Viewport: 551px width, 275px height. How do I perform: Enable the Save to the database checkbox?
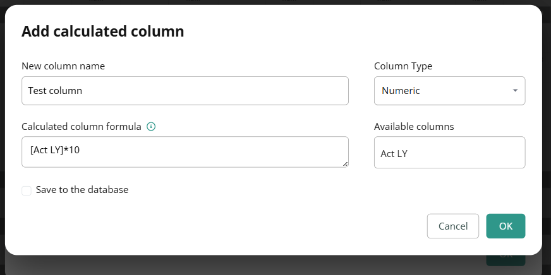point(27,190)
